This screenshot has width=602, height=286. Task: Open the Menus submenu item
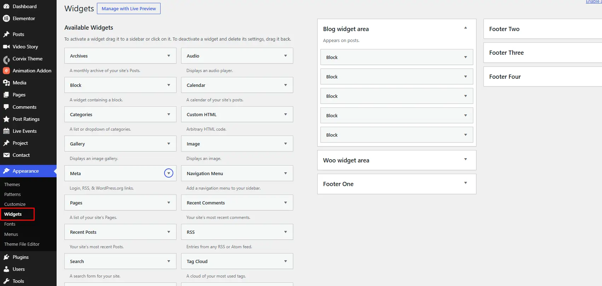tap(11, 234)
